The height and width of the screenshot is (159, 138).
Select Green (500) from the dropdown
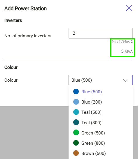tap(101, 133)
